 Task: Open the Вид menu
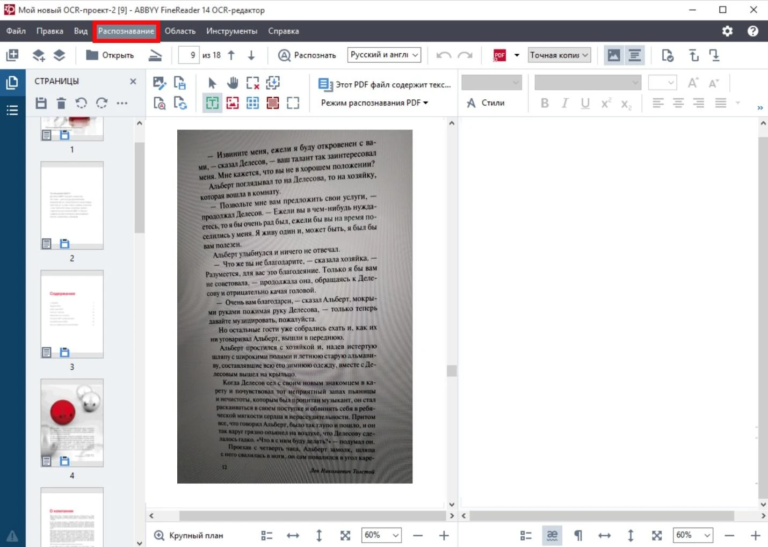[x=81, y=31]
